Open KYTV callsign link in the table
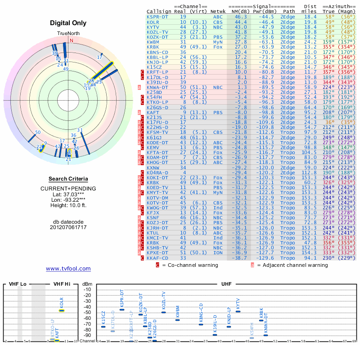This screenshot has width=360, height=345. (x=153, y=27)
